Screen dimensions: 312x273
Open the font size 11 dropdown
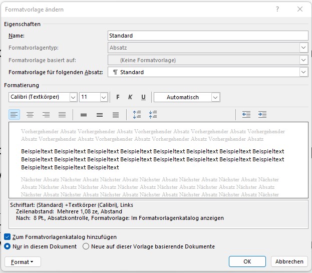tap(104, 97)
